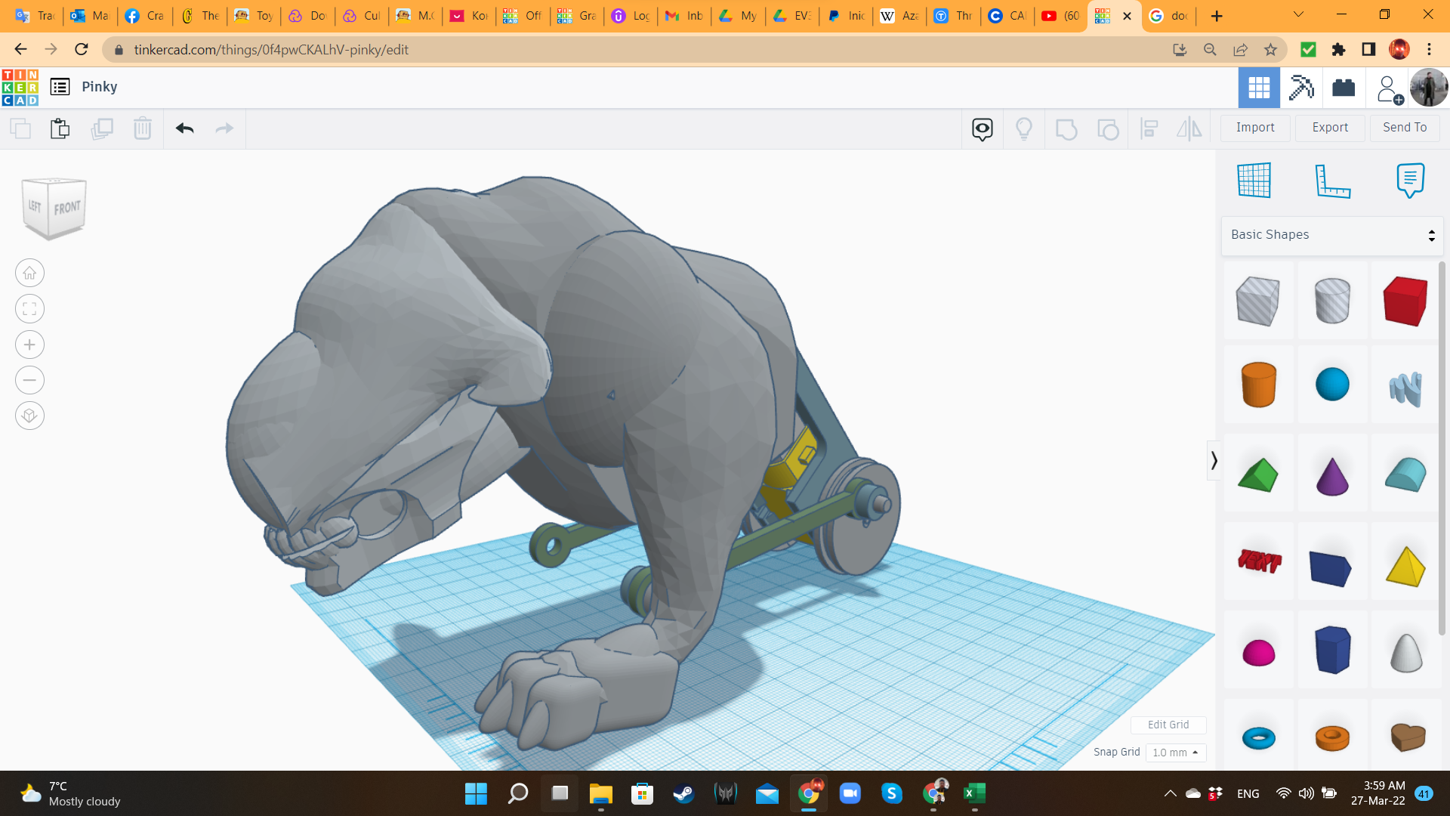
Task: Open the Export menu
Action: point(1330,128)
